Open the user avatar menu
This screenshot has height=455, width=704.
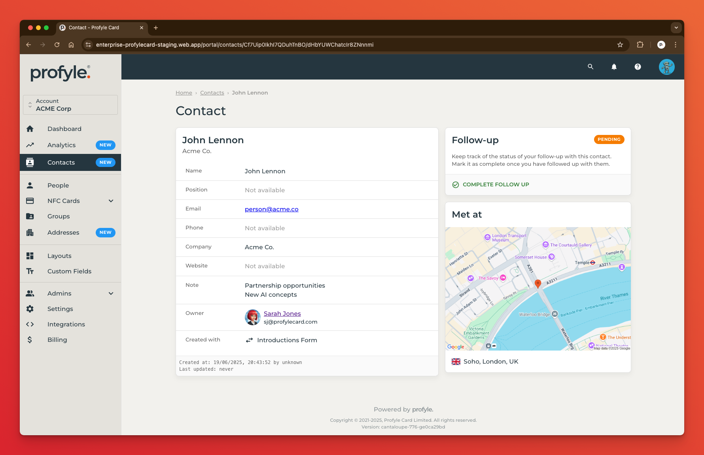(667, 67)
